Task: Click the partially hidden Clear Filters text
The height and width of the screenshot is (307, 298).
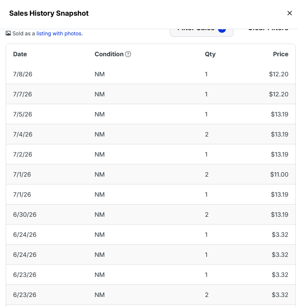Action: (x=268, y=30)
